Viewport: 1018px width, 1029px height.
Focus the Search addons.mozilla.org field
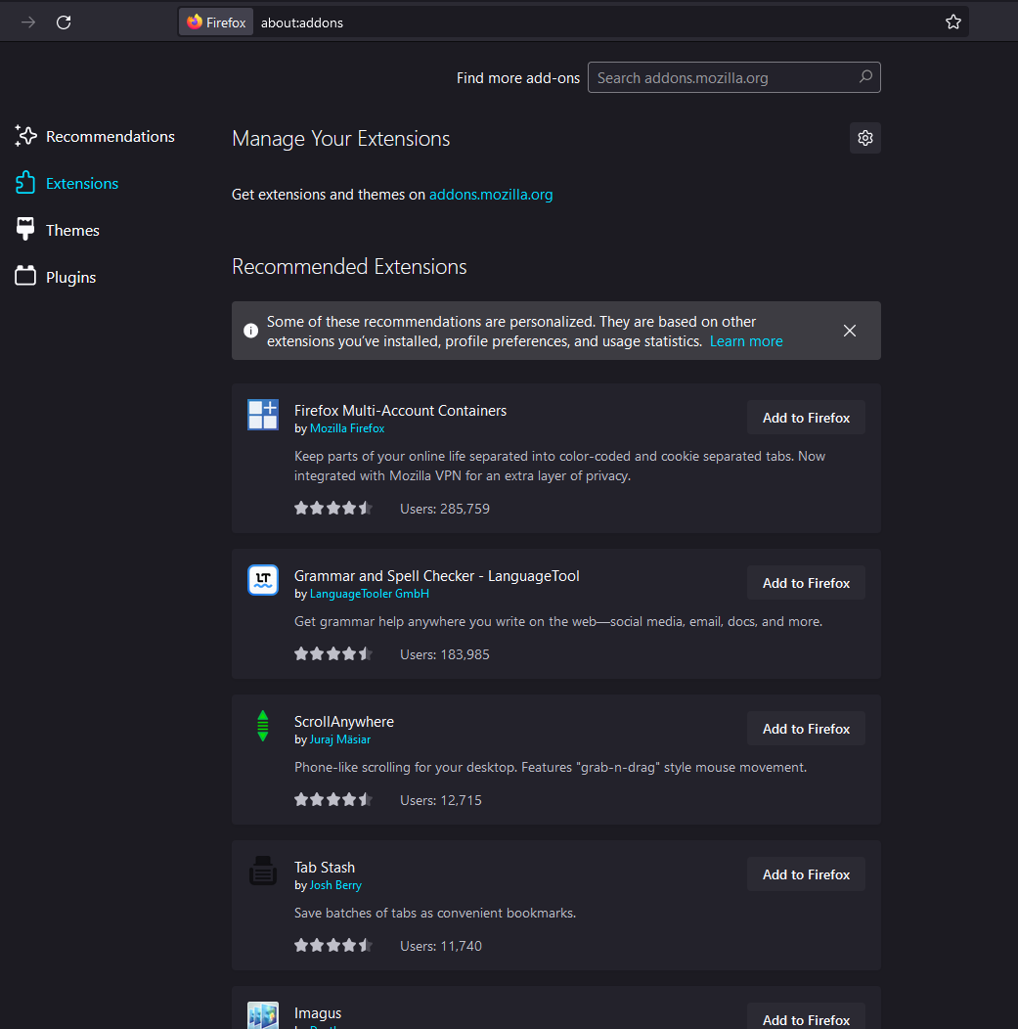point(722,78)
